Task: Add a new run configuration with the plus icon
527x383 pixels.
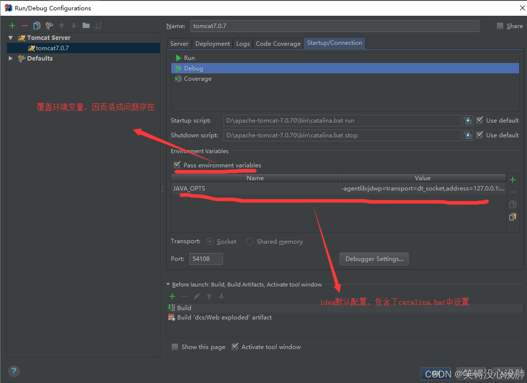Action: coord(12,26)
